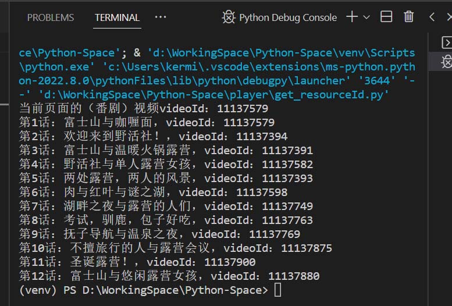
Task: Click the 第1话 富士山与咖喱面 line
Action: [x=147, y=122]
